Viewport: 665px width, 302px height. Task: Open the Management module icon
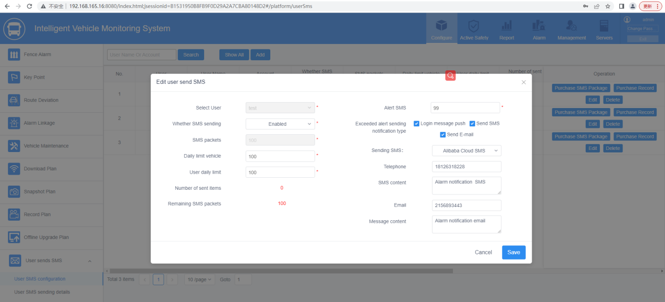click(x=572, y=26)
